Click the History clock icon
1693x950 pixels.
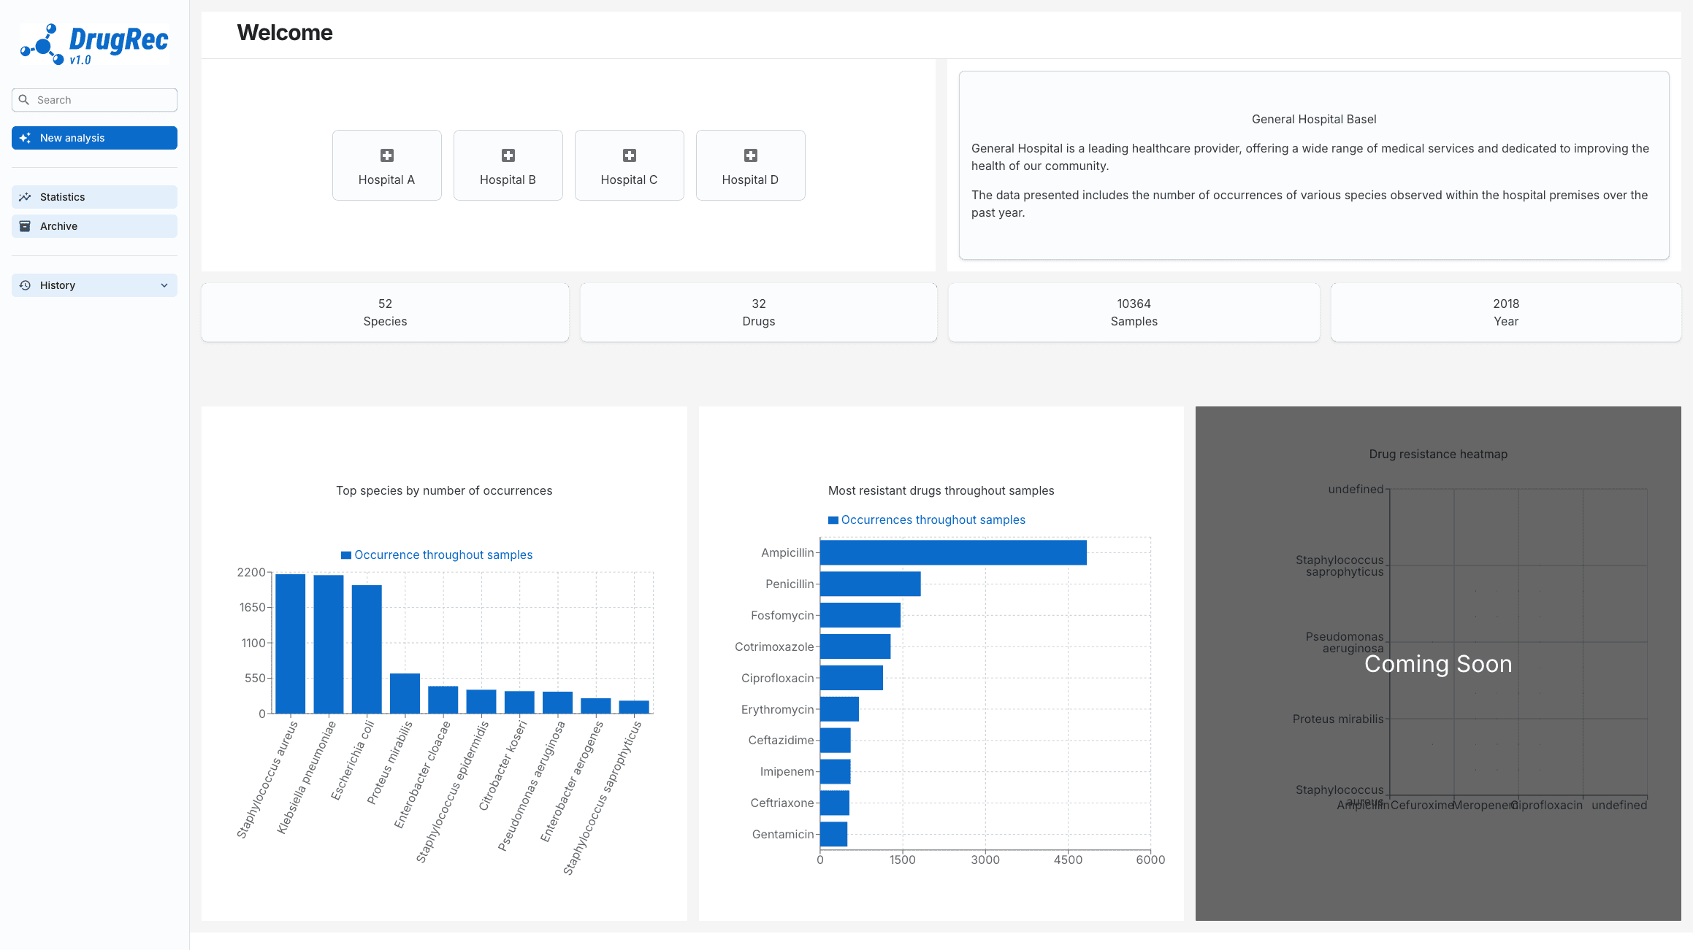point(26,285)
